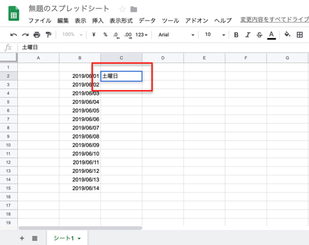Open the all sheets list
This screenshot has width=309, height=245.
tap(35, 238)
